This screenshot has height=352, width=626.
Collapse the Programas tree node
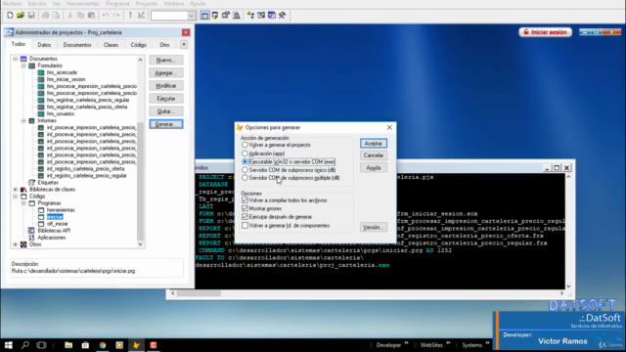23,203
